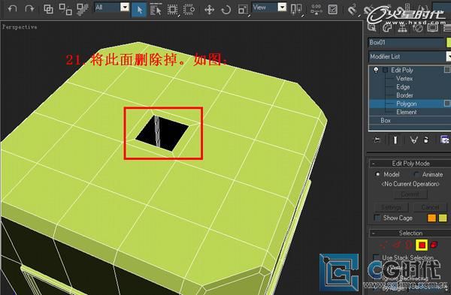Click the Box01 object name field
This screenshot has width=451, height=295.
pos(406,43)
